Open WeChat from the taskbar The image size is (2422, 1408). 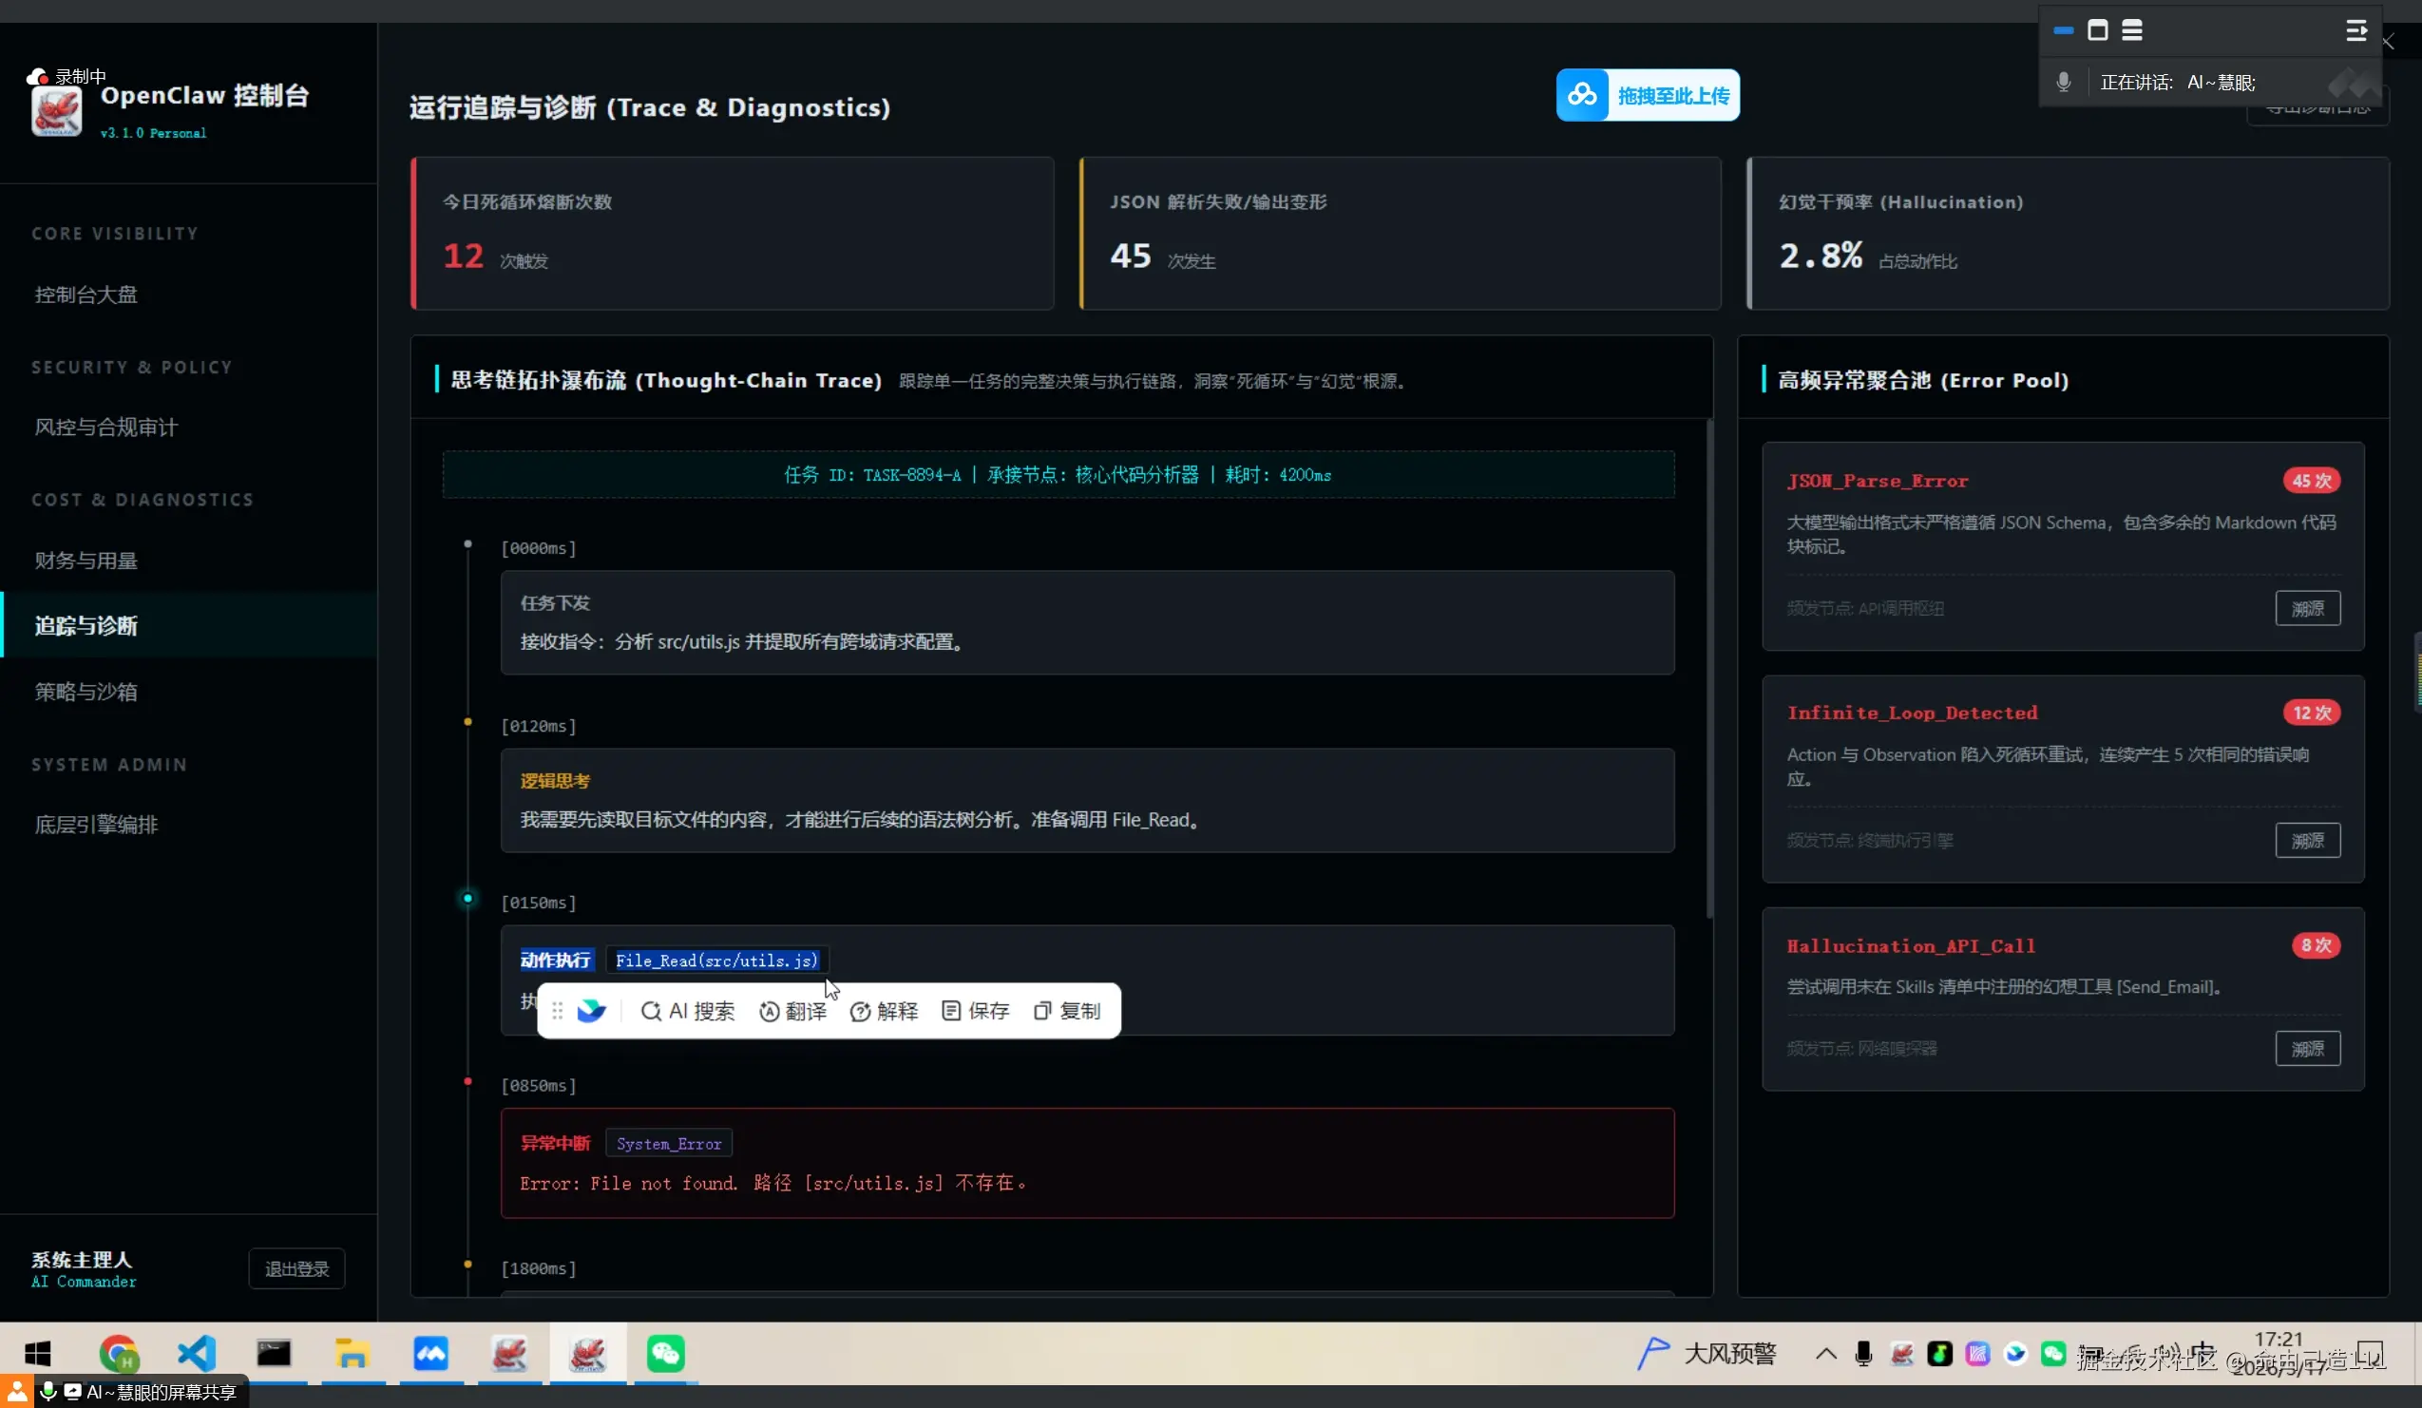(x=665, y=1353)
